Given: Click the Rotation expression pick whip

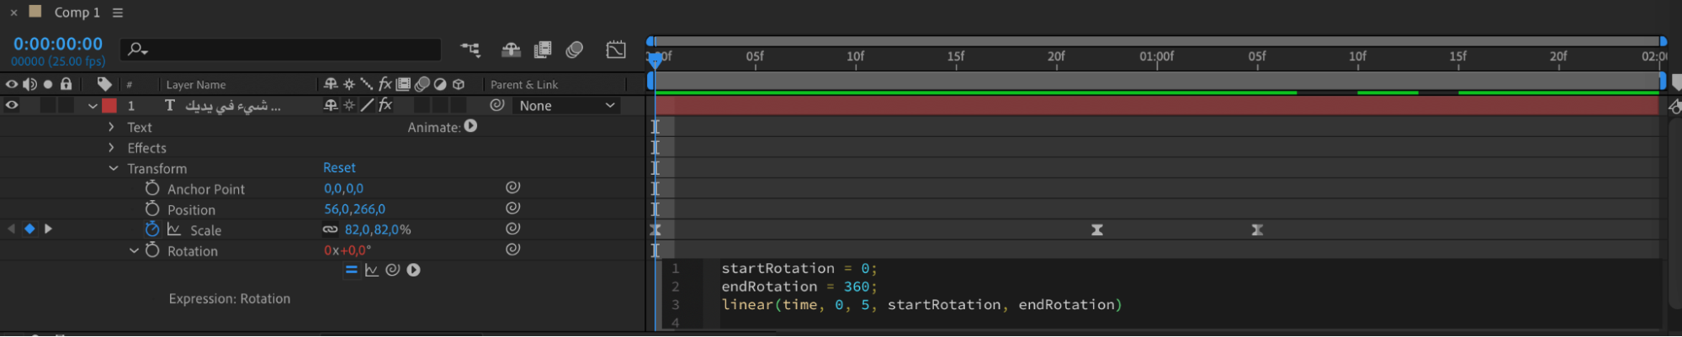Looking at the screenshot, I should point(392,270).
